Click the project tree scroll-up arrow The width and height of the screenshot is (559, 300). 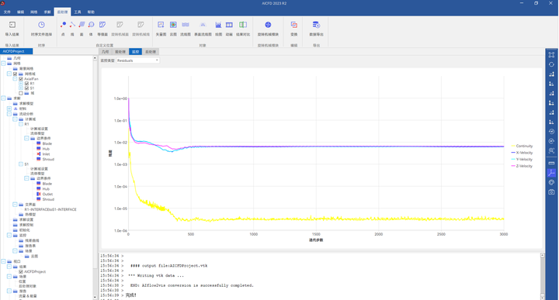click(x=95, y=58)
